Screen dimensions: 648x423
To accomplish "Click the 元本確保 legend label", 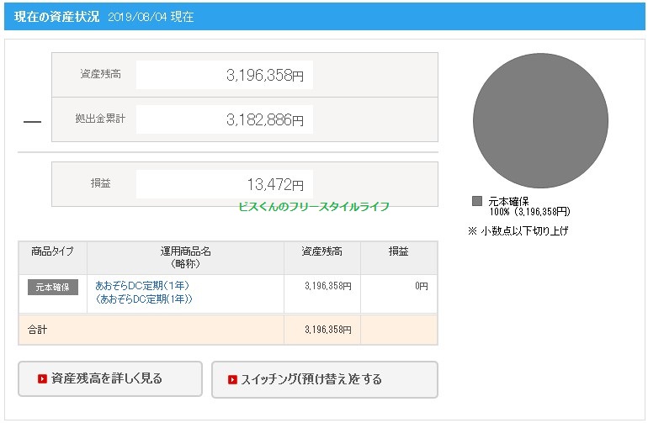I will pyautogui.click(x=509, y=202).
